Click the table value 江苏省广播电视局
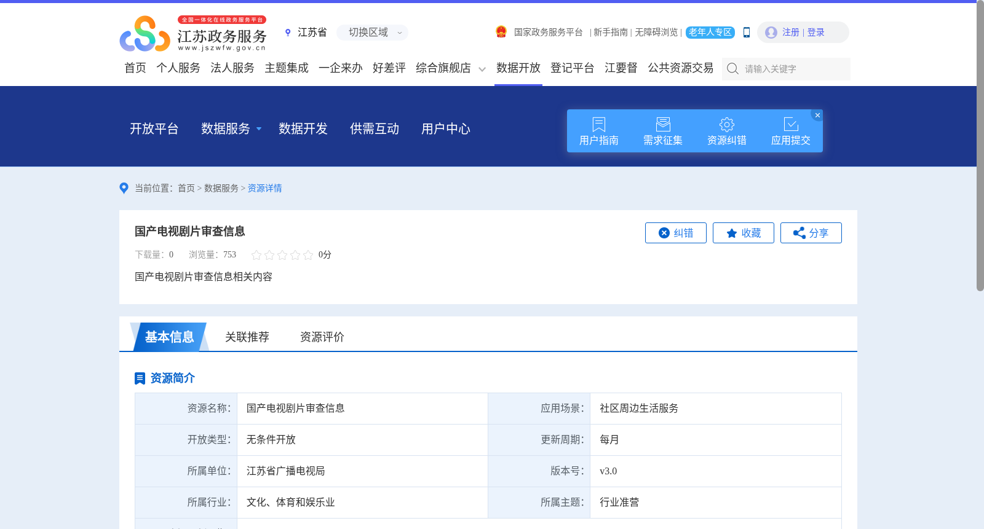Screen dimensions: 984x529 (x=286, y=471)
